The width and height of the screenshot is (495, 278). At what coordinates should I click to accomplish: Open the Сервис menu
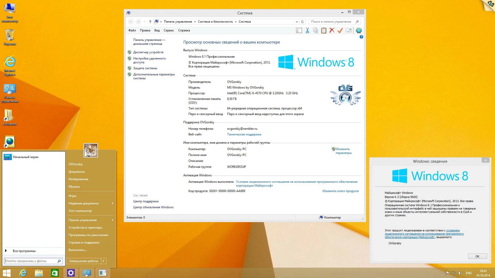(x=169, y=30)
